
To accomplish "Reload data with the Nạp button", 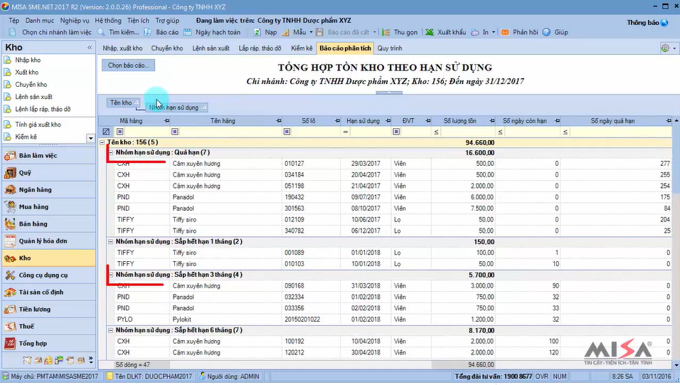I will point(265,32).
